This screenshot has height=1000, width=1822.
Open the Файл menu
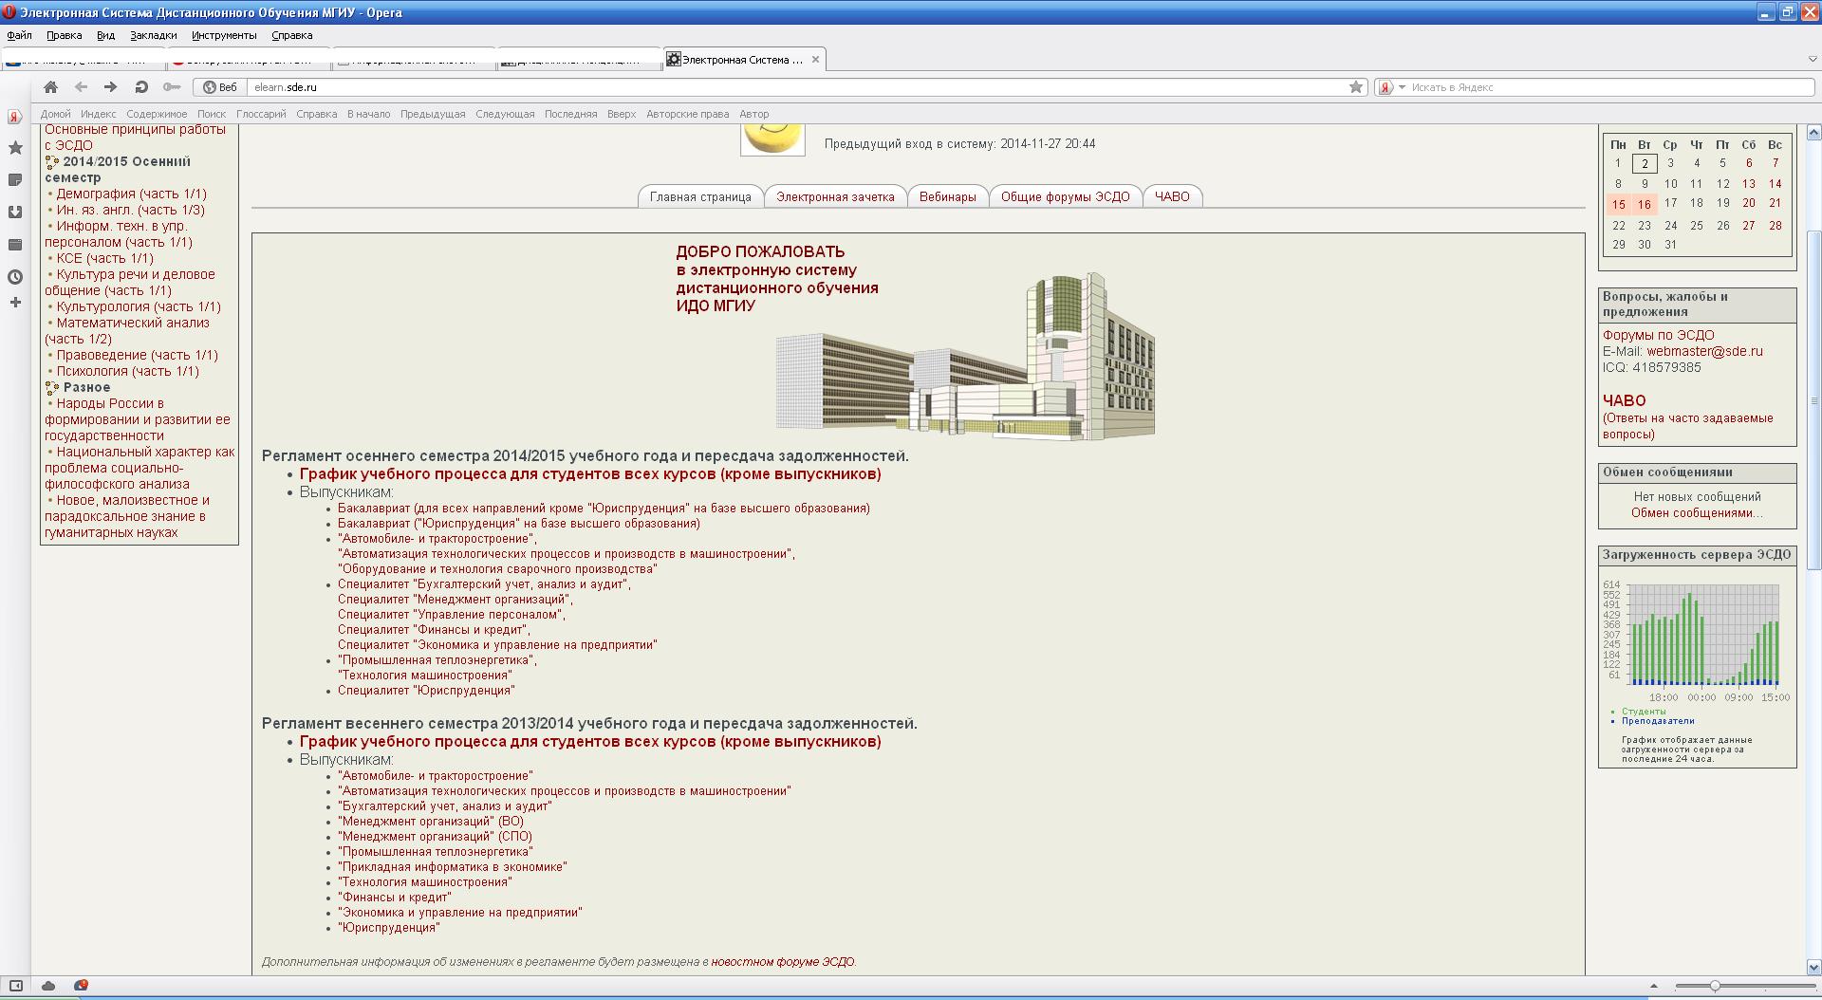click(19, 35)
